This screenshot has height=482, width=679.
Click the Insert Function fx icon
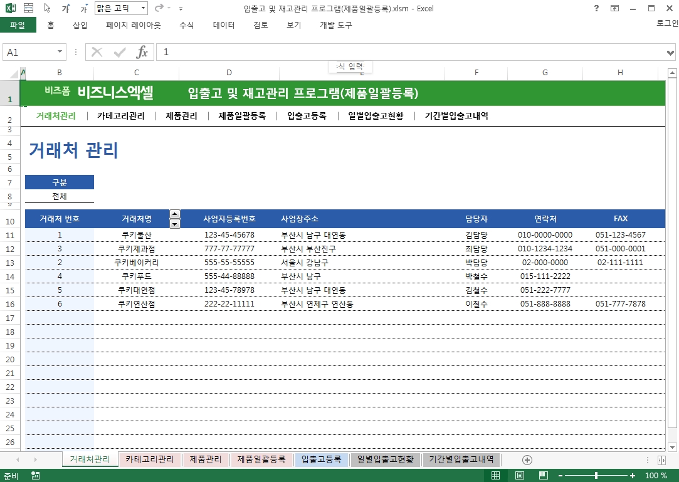(x=142, y=53)
